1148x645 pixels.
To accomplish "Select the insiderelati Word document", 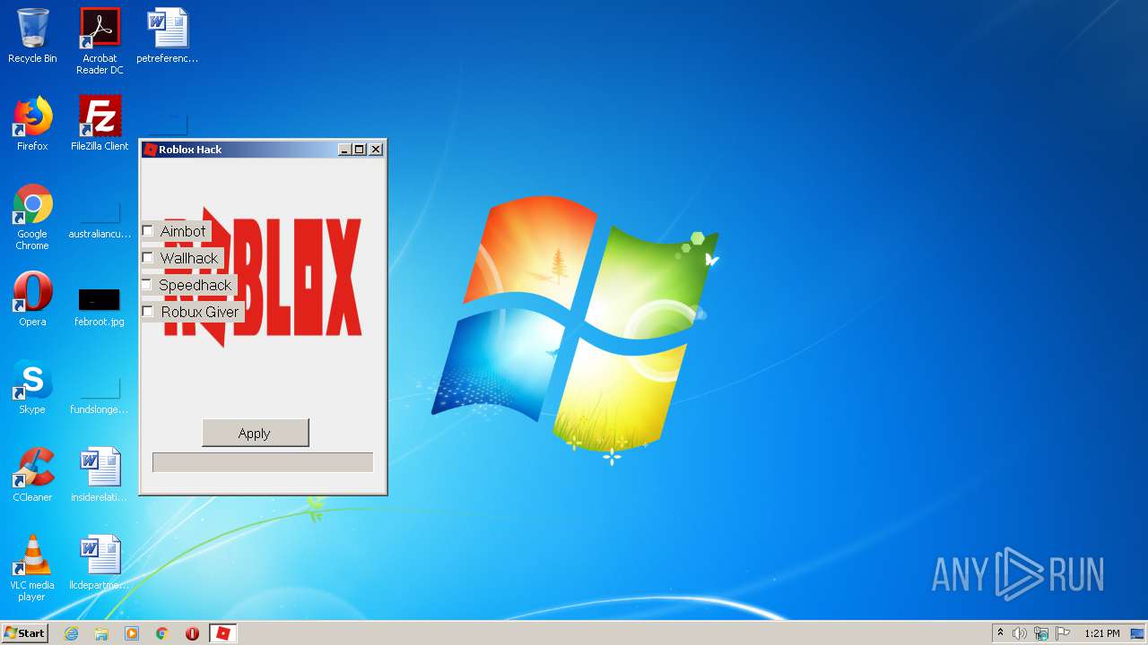I will (x=100, y=475).
